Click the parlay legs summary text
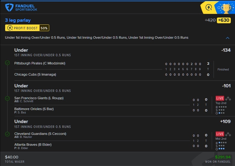The image size is (235, 166). point(97,37)
